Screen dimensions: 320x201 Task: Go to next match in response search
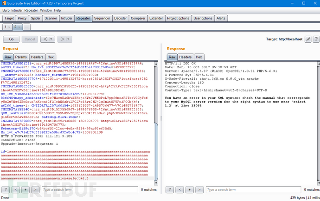199,189
